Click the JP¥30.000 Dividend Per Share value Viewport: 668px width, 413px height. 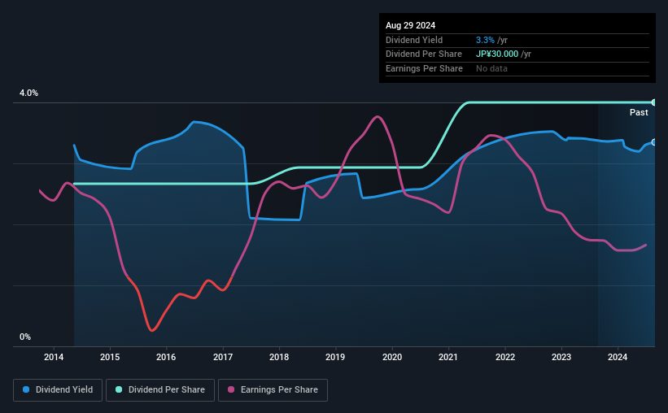tap(497, 54)
